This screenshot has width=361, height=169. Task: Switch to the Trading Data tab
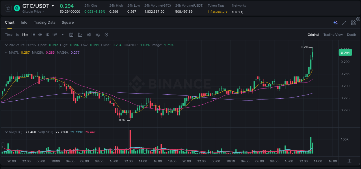click(44, 22)
